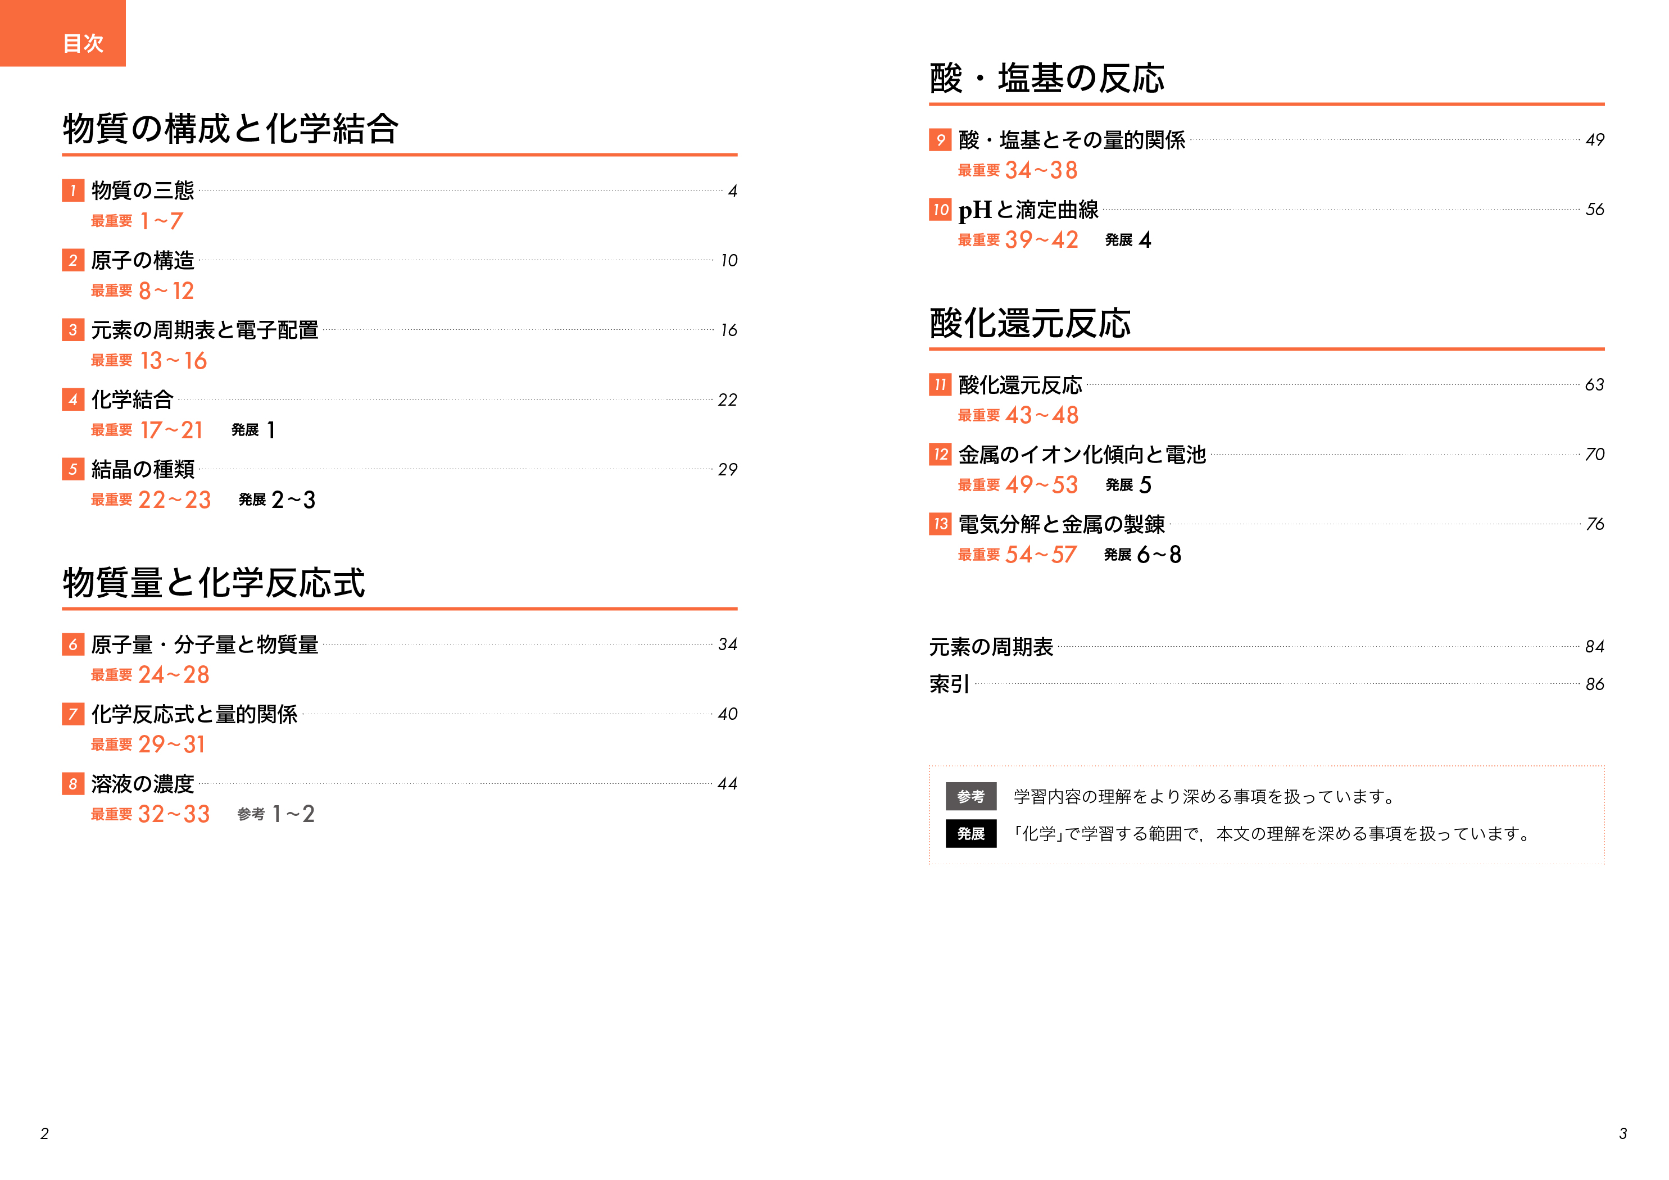This screenshot has height=1180, width=1669.
Task: Click page number 70 for 金属のイオン化傾向と電池
Action: (x=1595, y=455)
